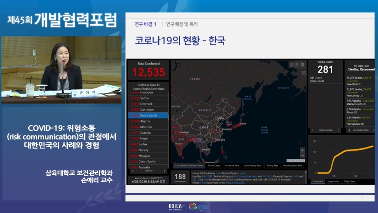Viewport: 378px width, 213px height.
Task: Click left arrow of US Deaths pager
Action: (349, 130)
